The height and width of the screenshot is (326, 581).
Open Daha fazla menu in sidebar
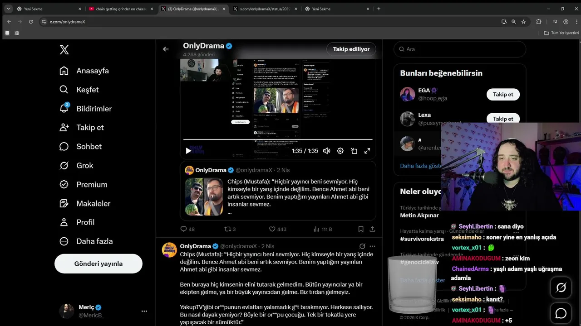pyautogui.click(x=86, y=241)
